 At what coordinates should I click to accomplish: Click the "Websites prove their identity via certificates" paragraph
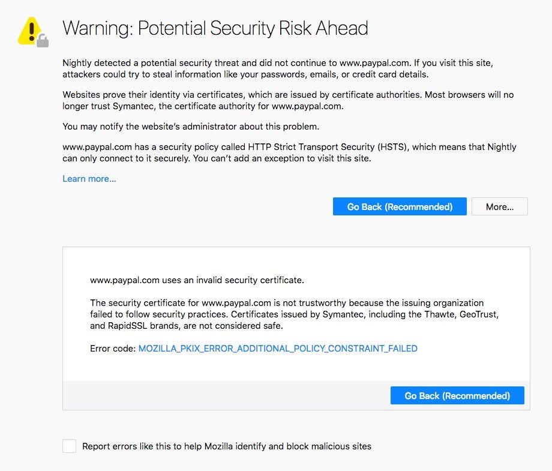tap(288, 101)
